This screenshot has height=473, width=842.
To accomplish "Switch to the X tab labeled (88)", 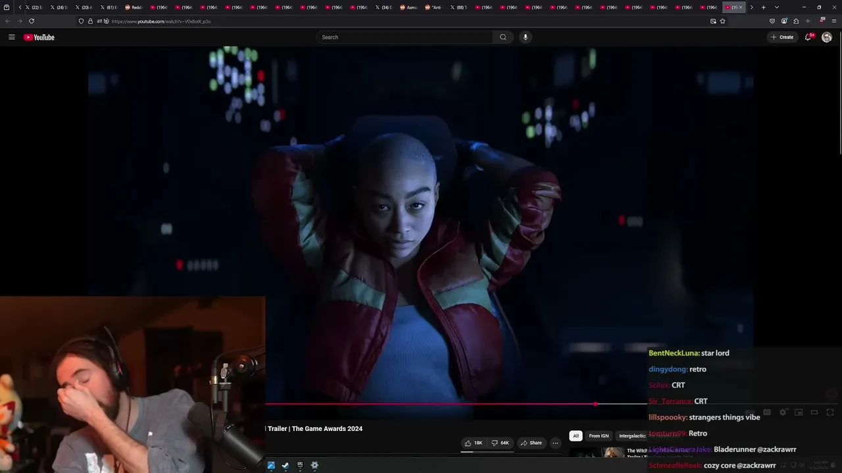I will [x=458, y=7].
